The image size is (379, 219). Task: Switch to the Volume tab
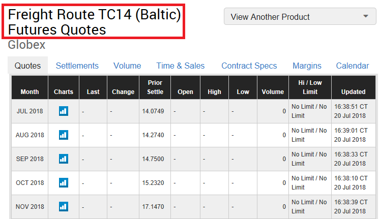tap(127, 66)
